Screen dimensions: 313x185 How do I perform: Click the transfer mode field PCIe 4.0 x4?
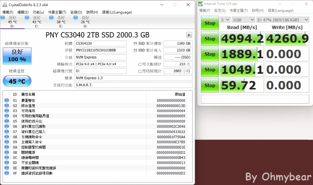coord(101,64)
